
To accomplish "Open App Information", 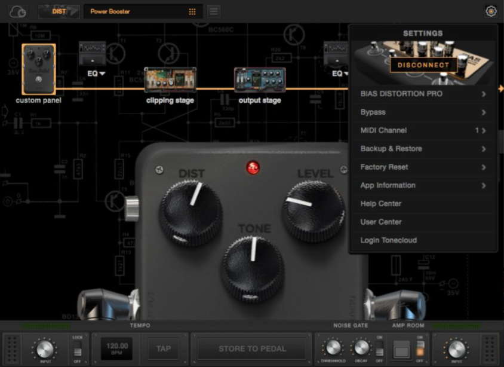I will [x=423, y=185].
